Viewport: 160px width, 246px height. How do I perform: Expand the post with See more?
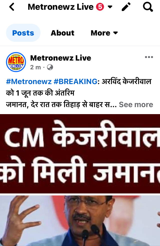pos(136,105)
